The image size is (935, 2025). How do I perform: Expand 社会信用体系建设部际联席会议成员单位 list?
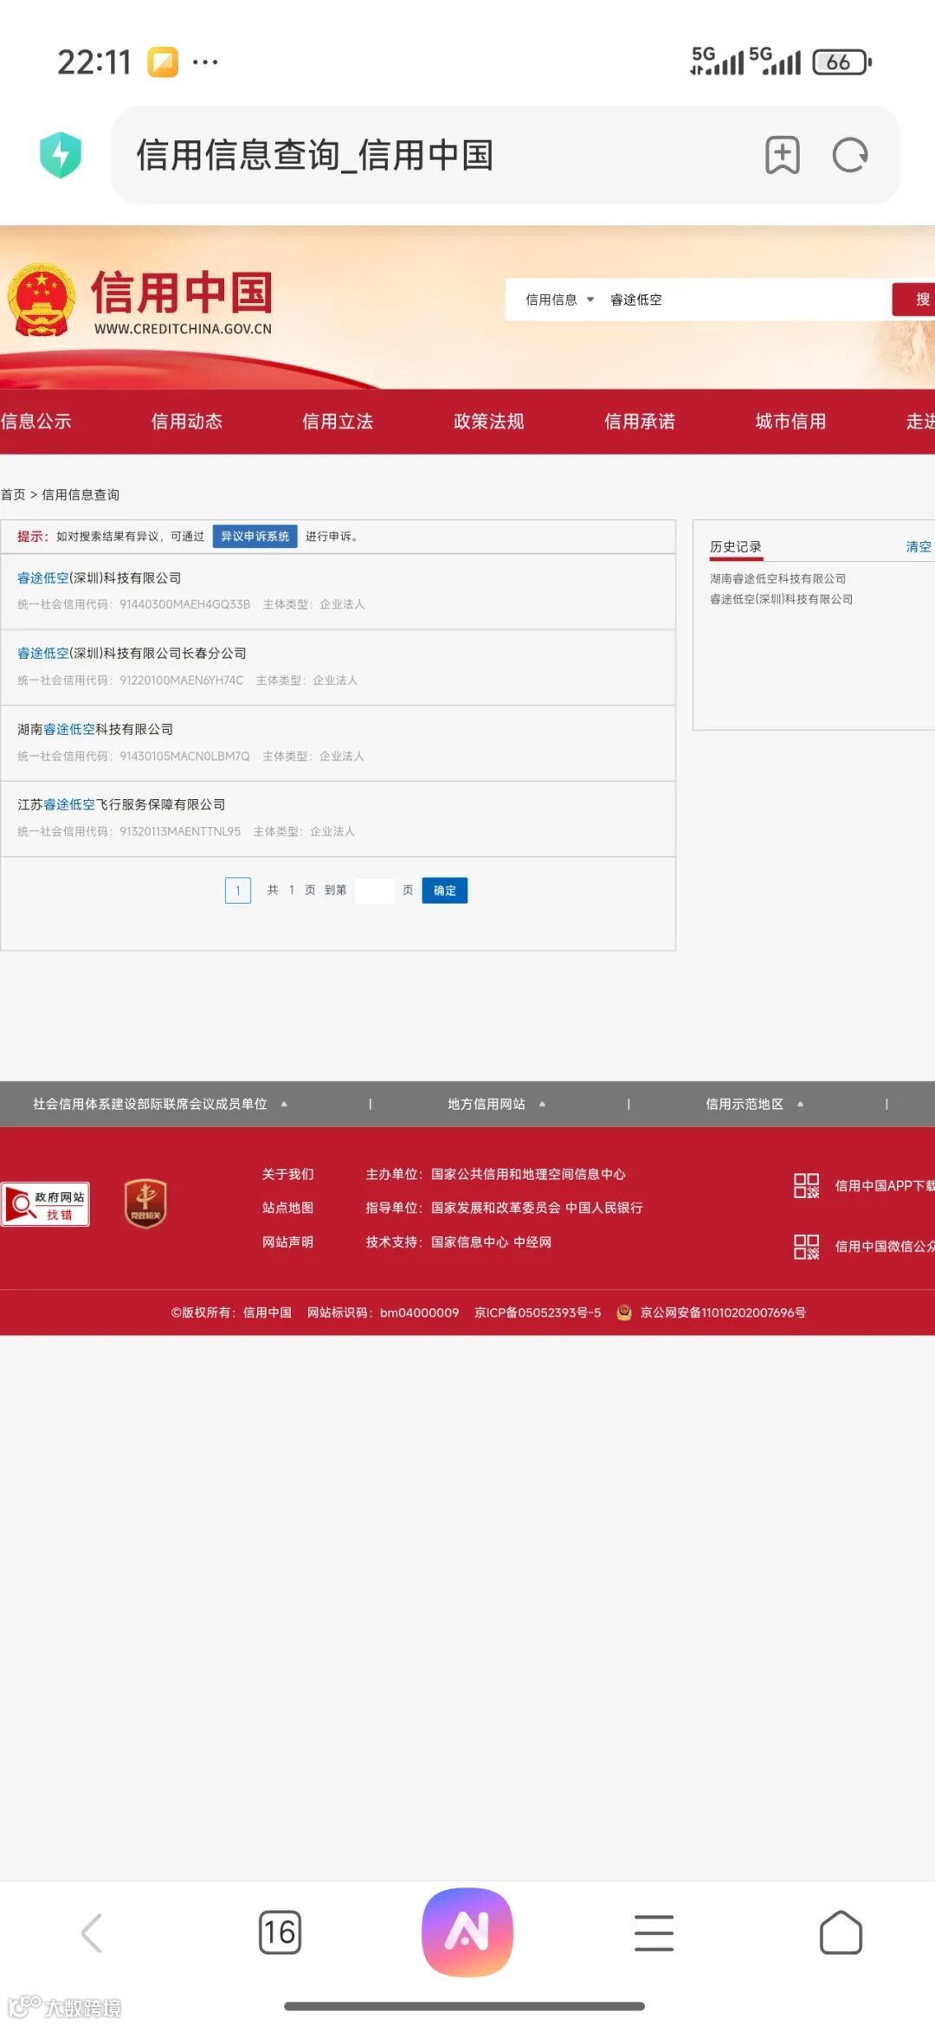pyautogui.click(x=160, y=1104)
